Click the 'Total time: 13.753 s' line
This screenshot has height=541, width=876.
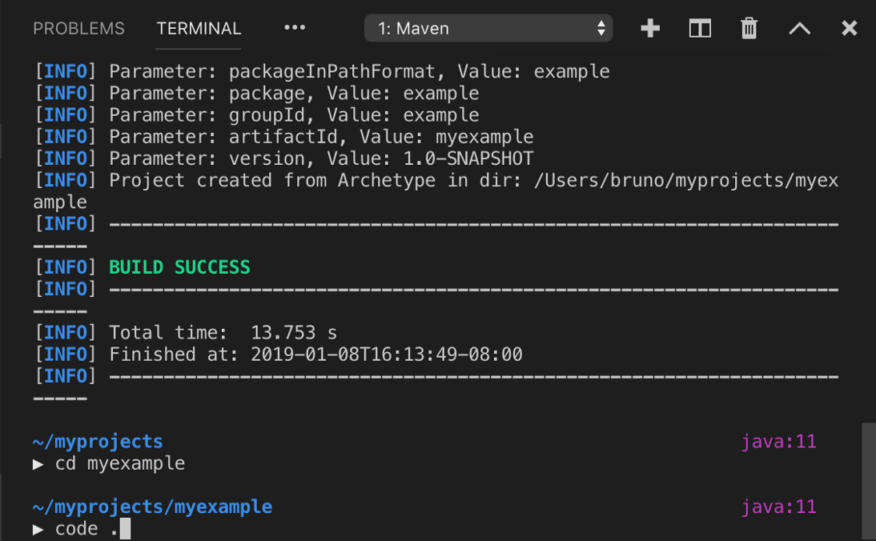point(223,333)
